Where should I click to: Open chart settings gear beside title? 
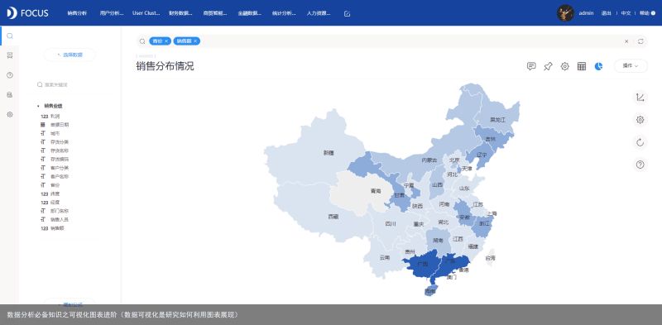click(565, 66)
